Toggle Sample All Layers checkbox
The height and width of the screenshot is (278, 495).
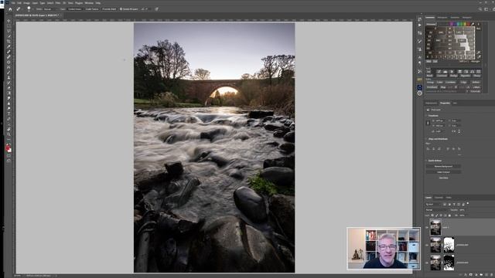121,9
